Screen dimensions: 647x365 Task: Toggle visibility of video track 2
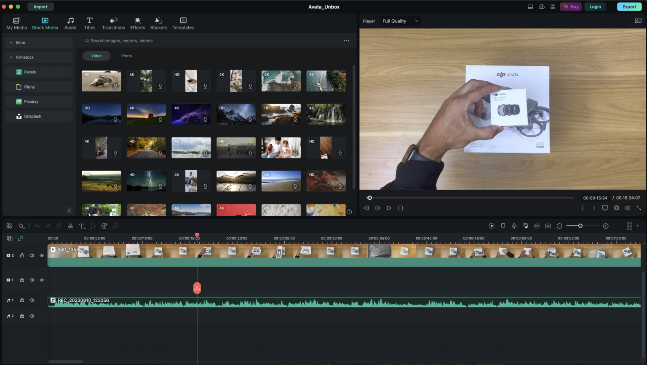42,255
